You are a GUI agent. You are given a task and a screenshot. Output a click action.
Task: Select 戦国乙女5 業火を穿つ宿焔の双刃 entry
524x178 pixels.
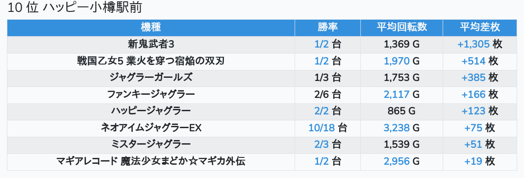pos(151,61)
